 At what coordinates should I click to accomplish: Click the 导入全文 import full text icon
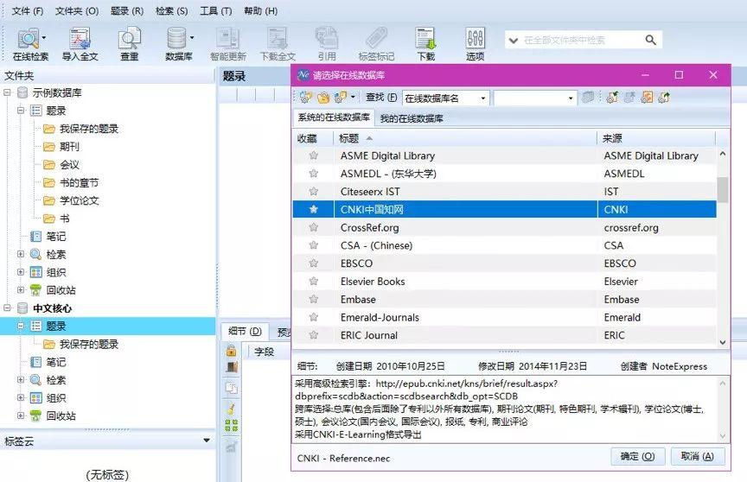coord(80,39)
